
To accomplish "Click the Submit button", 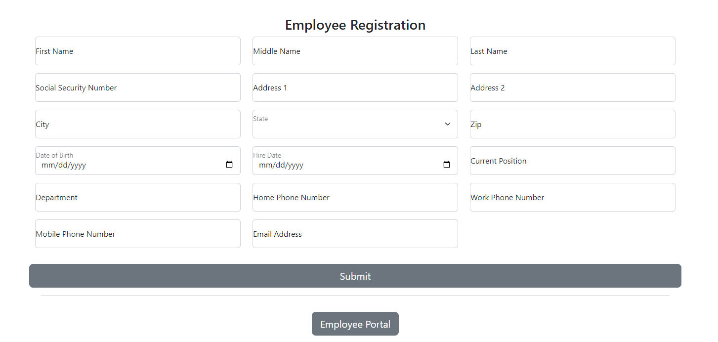I will coord(355,276).
